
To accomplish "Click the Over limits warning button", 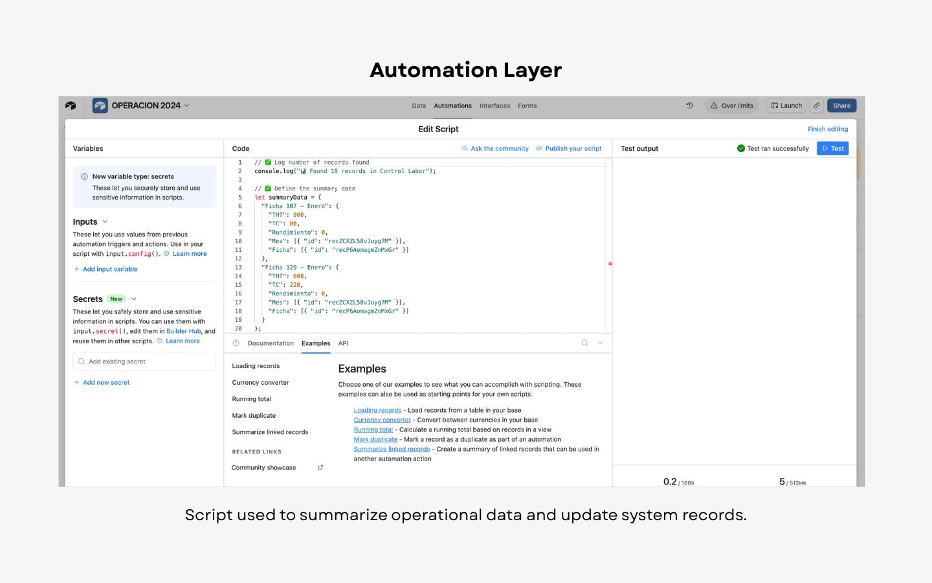I will coord(732,106).
